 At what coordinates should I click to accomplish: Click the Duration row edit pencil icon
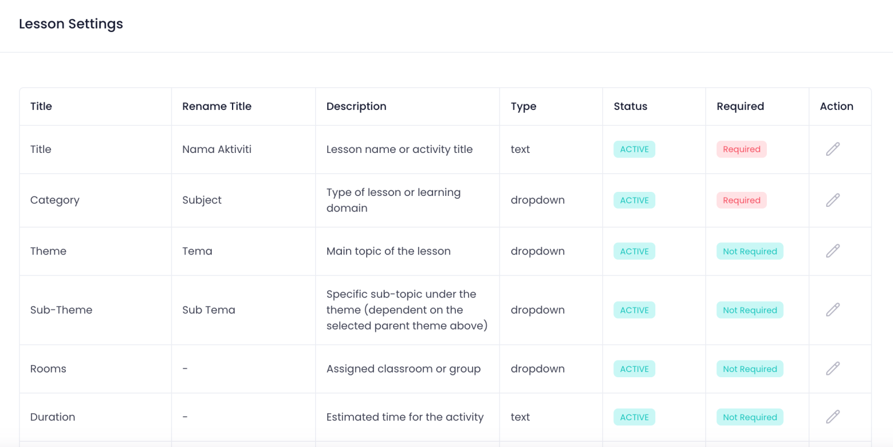point(833,417)
